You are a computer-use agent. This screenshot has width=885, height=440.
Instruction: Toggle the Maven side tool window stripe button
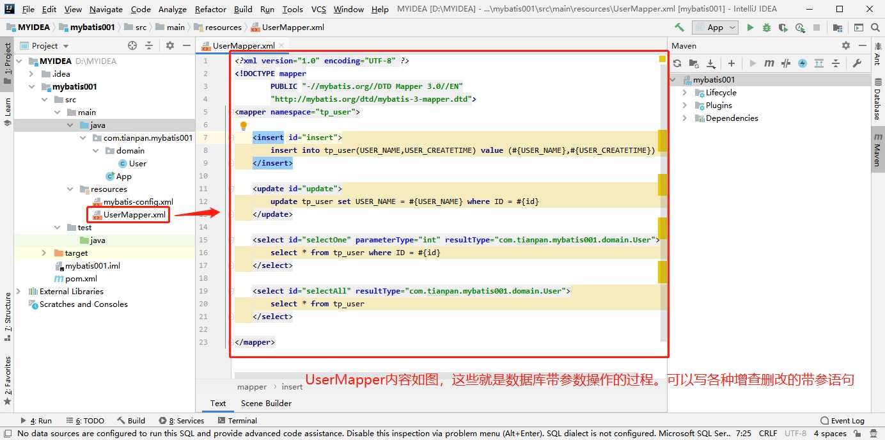(x=877, y=149)
